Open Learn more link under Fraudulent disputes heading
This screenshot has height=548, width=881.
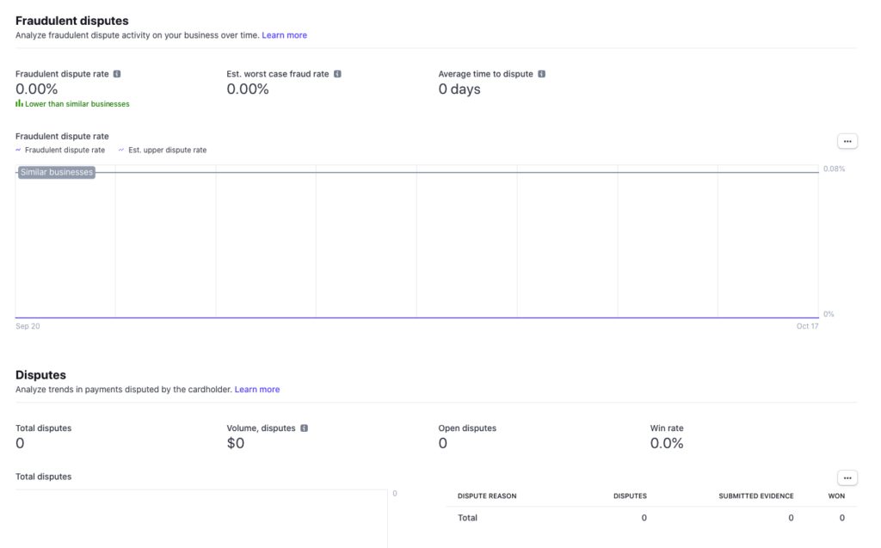284,35
